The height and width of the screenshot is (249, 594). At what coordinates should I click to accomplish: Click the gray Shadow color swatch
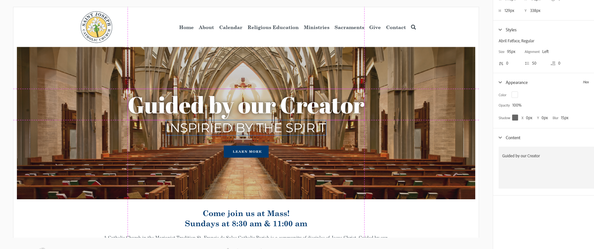515,118
